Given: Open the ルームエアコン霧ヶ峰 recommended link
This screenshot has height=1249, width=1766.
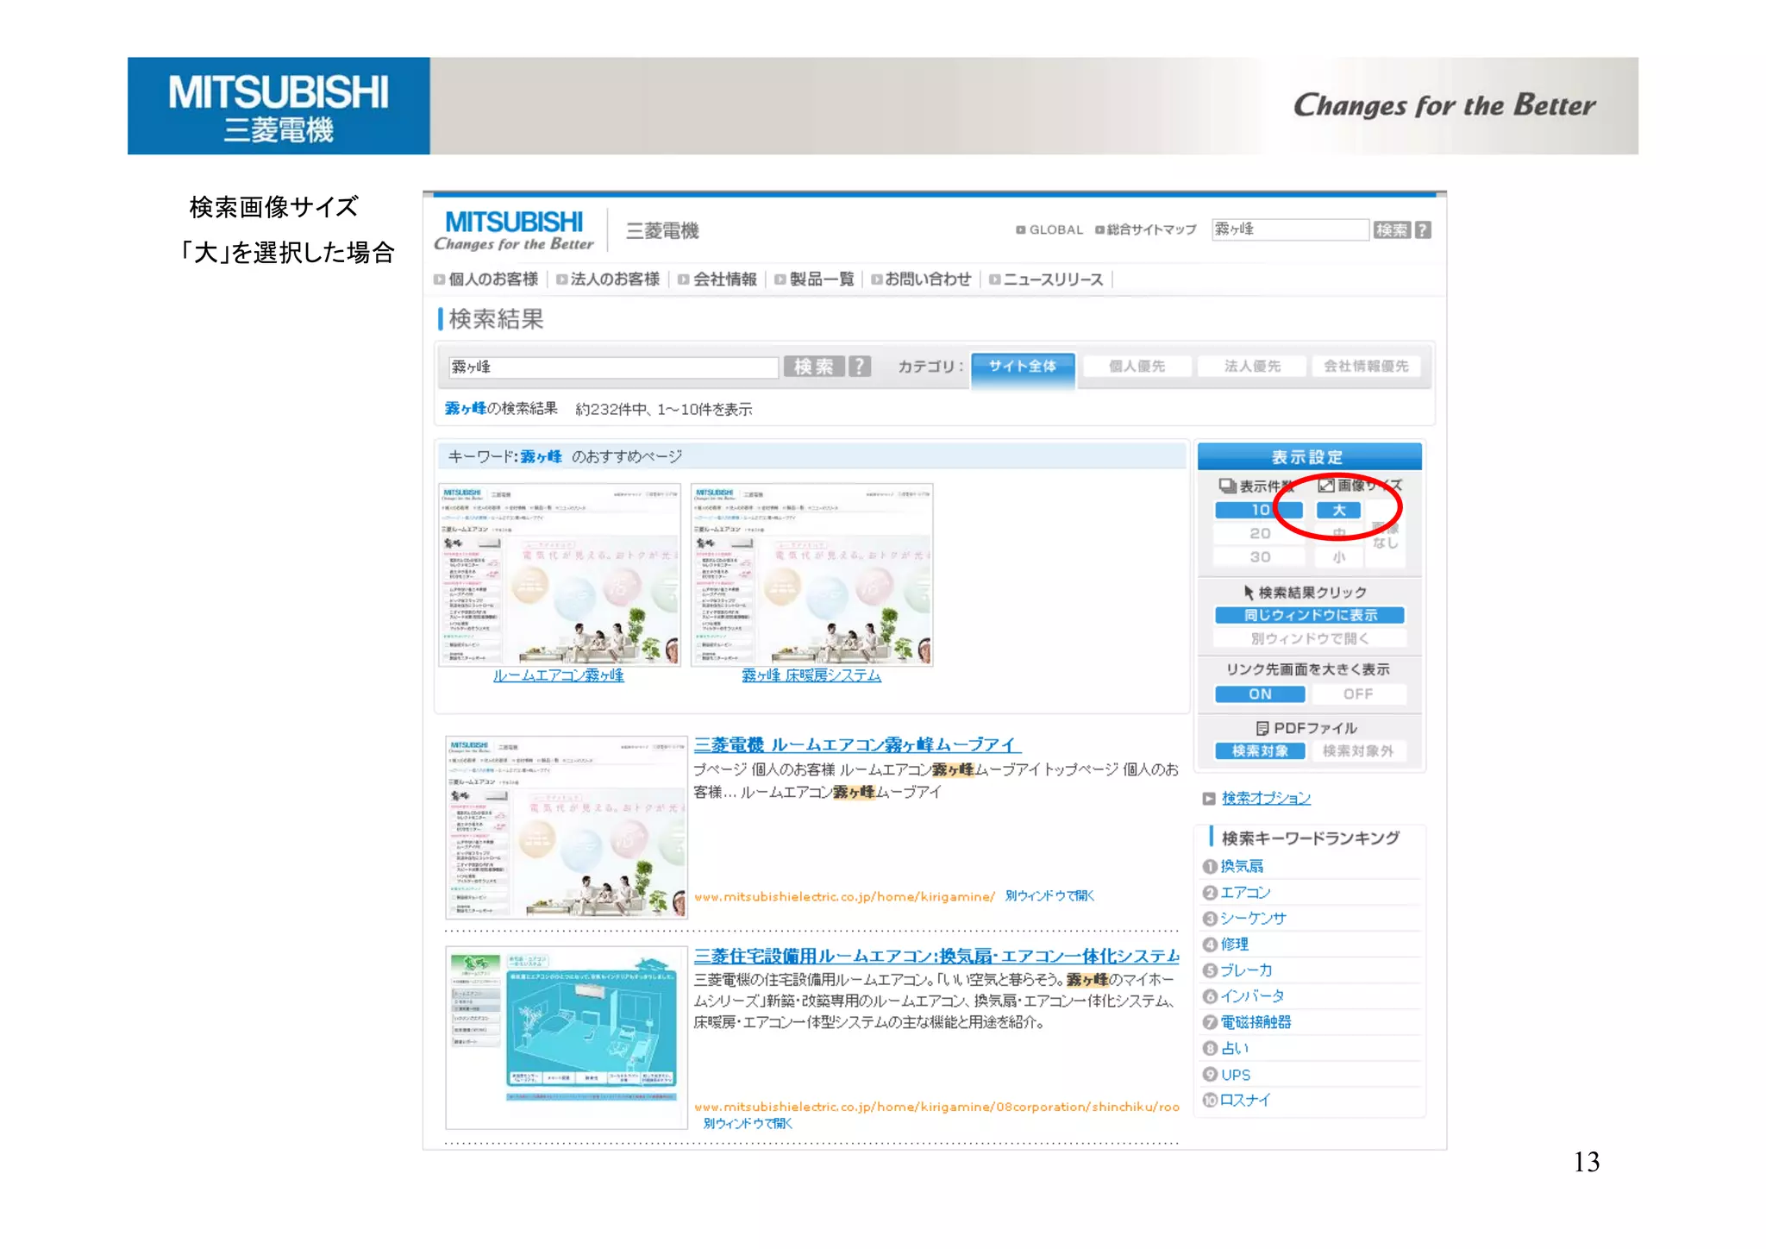Looking at the screenshot, I should tap(558, 675).
